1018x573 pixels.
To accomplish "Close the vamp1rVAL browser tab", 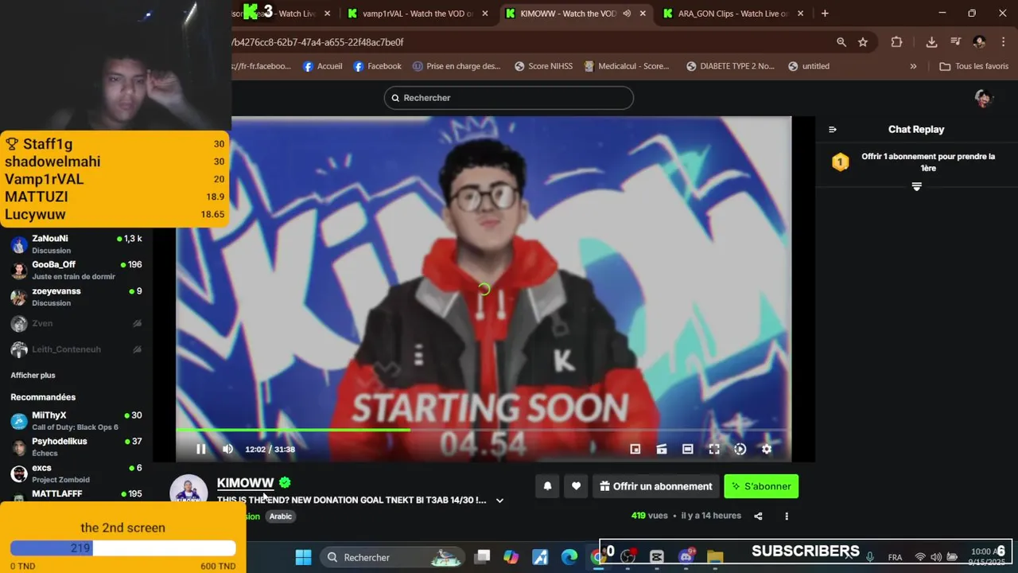I will 484,14.
